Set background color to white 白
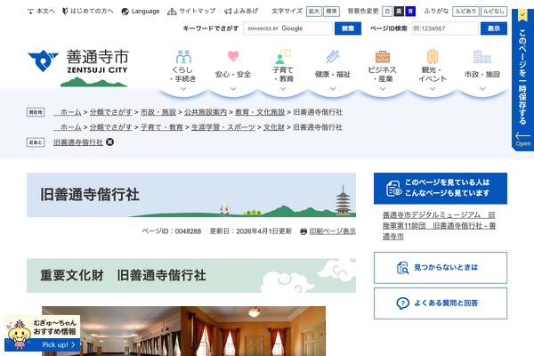This screenshot has height=356, width=534. [387, 12]
